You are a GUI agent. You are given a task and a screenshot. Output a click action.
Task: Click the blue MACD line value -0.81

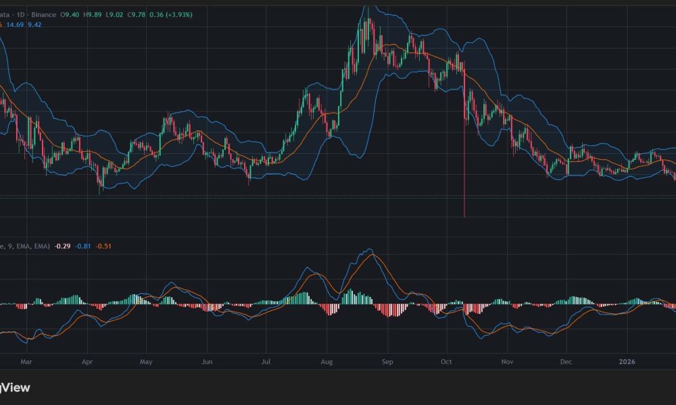point(82,246)
